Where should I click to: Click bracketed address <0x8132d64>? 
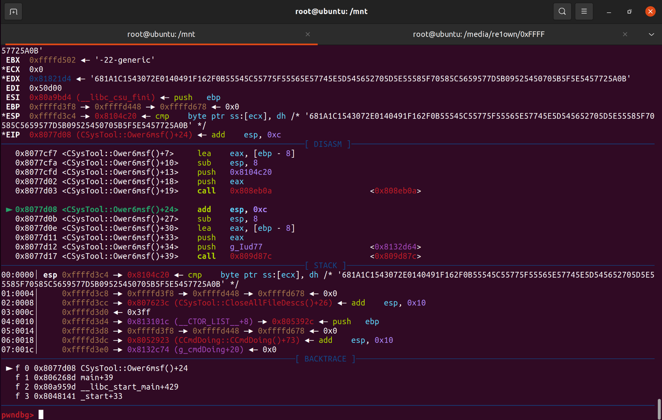pos(396,247)
